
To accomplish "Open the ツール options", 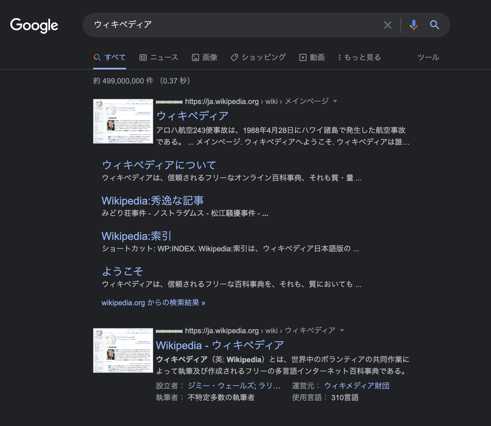I will click(428, 57).
